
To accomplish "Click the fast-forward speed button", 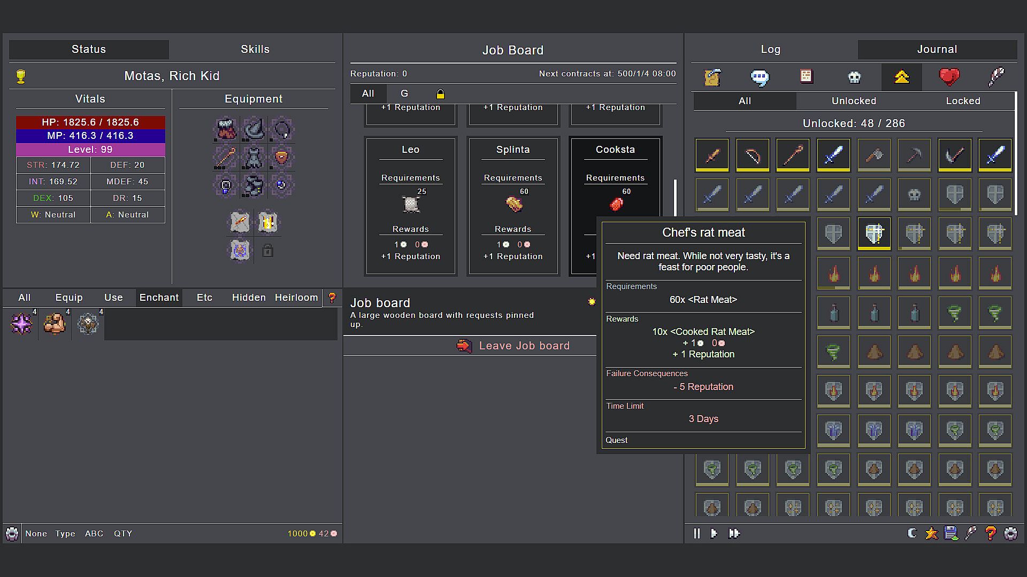I will pyautogui.click(x=734, y=533).
